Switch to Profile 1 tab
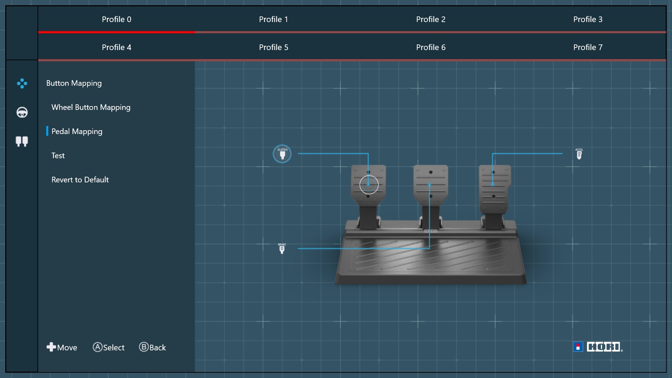672x378 pixels. (x=273, y=19)
